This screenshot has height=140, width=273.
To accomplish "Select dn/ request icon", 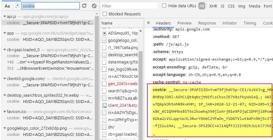I will [x=104, y=127].
